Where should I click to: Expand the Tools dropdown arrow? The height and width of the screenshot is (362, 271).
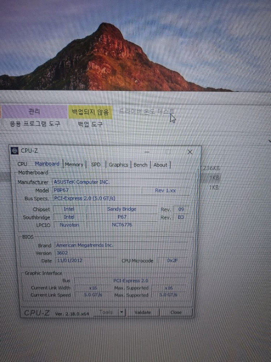click(122, 312)
